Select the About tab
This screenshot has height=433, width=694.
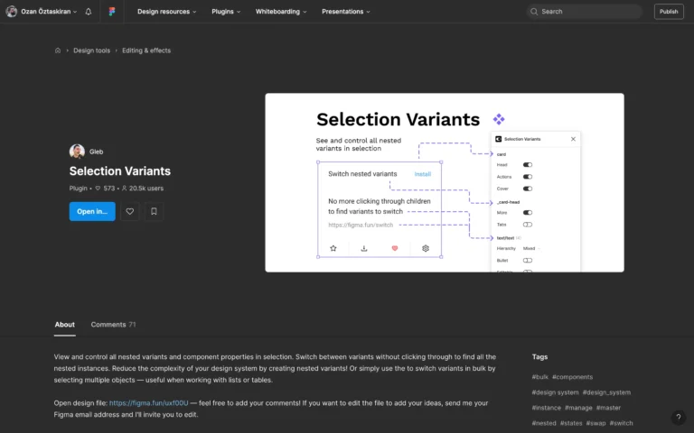(65, 325)
